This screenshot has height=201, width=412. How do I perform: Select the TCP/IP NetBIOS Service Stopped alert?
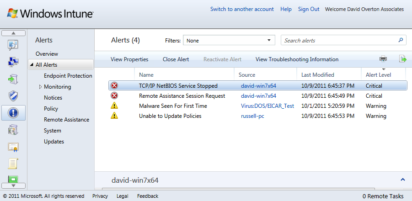258,85
